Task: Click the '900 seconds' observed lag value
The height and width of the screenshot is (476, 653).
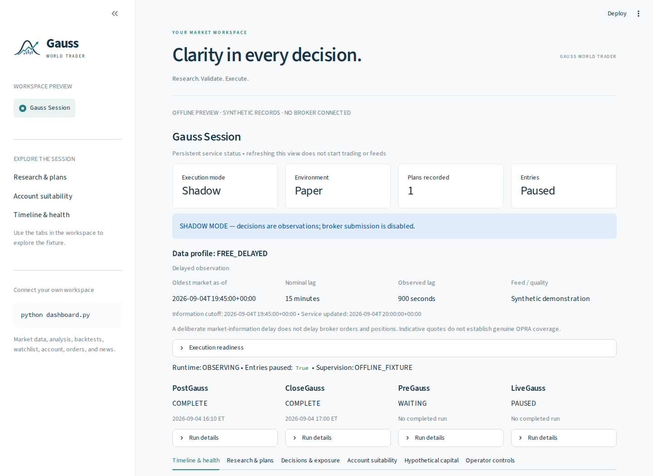Action: (x=417, y=299)
